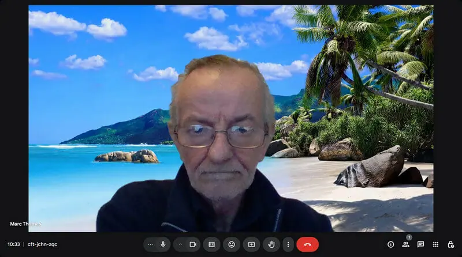Viewport: 462px width, 257px height.
Task: Click the meeting code cft-jchn-zqc
Action: [x=42, y=244]
